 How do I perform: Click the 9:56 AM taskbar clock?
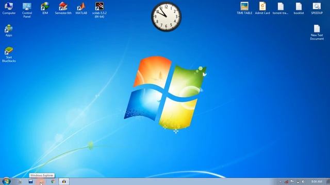pyautogui.click(x=317, y=181)
